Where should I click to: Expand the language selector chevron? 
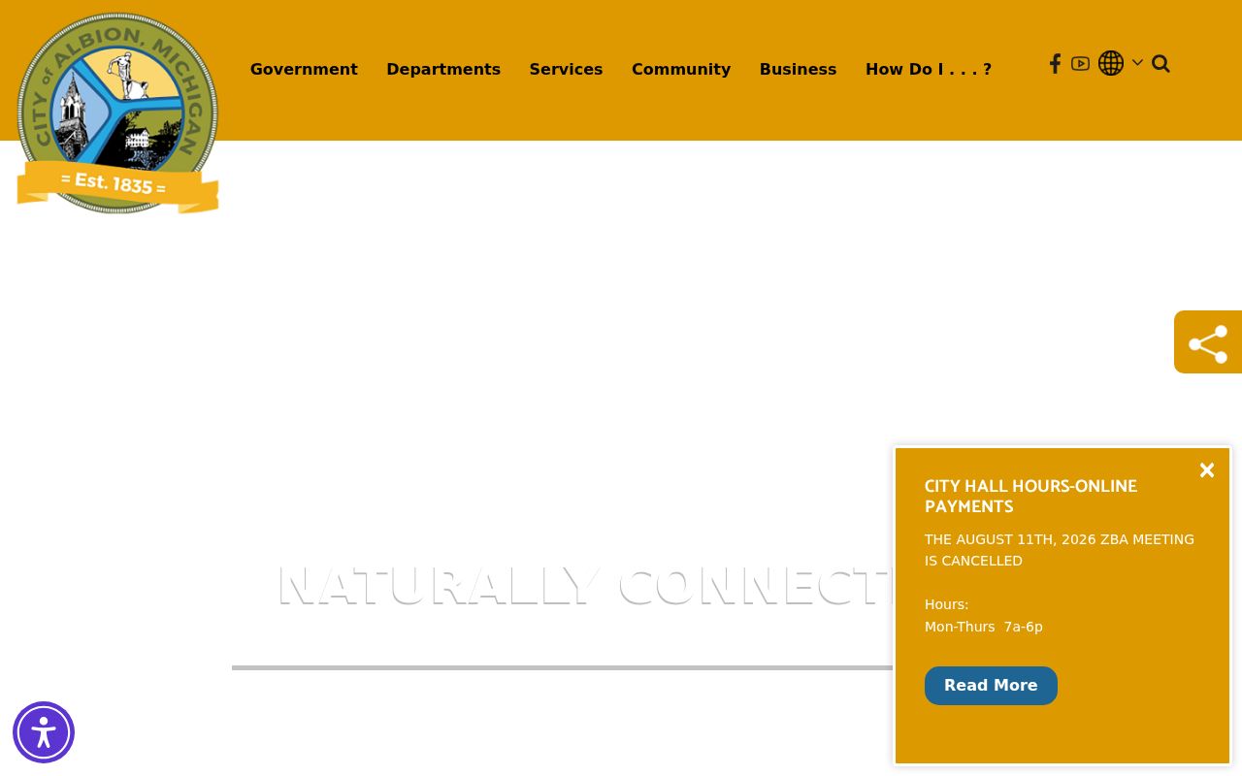pos(1137,63)
